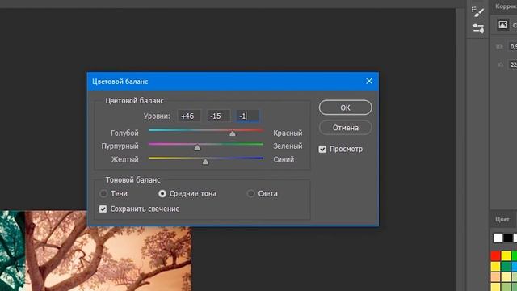Pick the peach-colored swatch
Screen dimensions: 517x291
pos(495,276)
